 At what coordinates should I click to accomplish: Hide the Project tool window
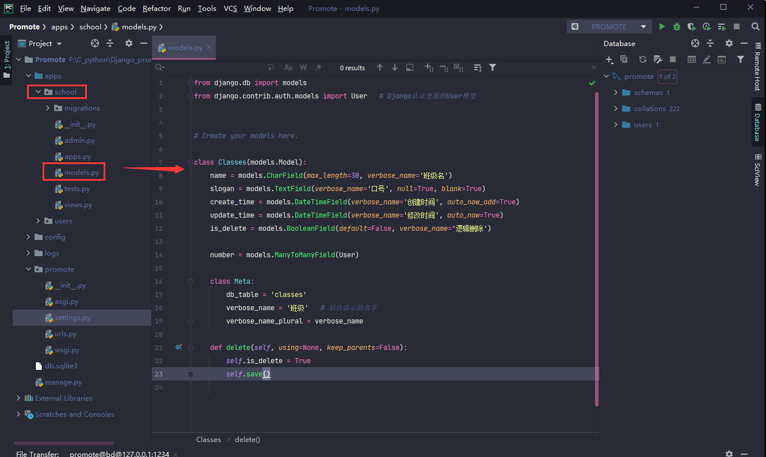pos(143,43)
